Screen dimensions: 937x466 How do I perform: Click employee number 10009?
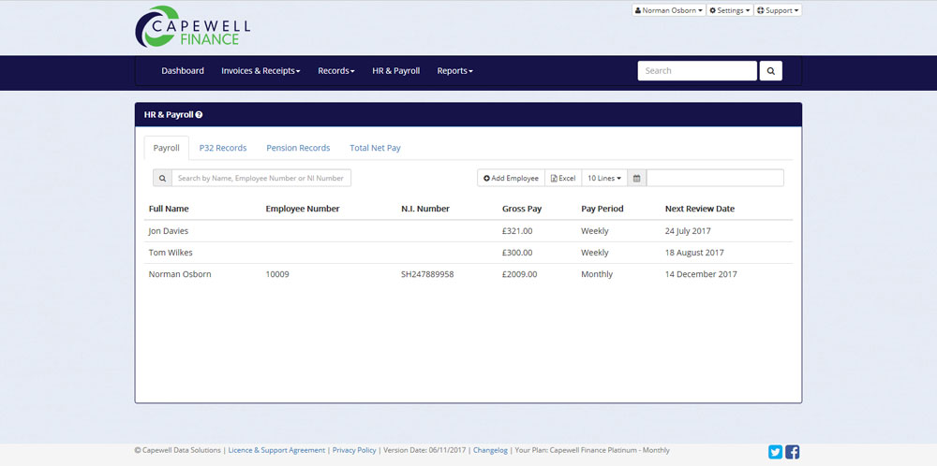click(277, 274)
